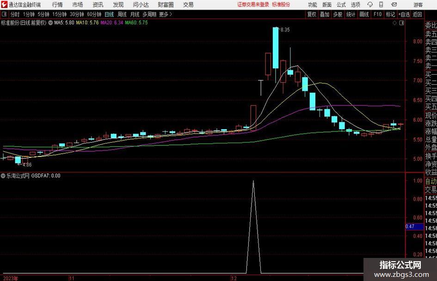Click the 委比 row in quote panel
This screenshot has height=281, width=437.
(431, 25)
